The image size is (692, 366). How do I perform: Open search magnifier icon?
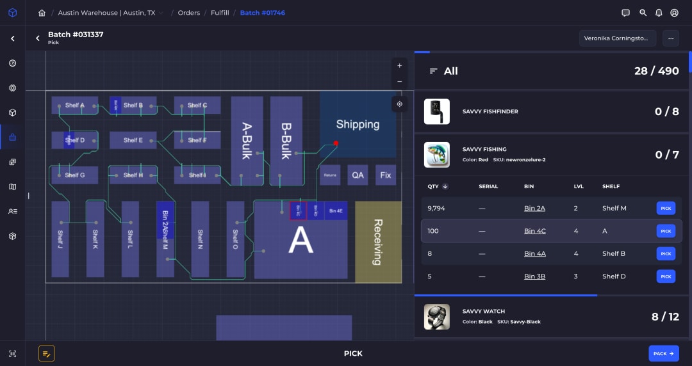[643, 13]
